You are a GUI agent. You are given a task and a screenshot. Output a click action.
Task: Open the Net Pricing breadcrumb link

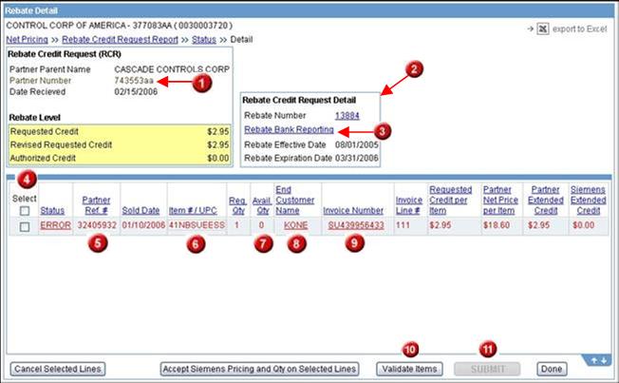(x=27, y=40)
